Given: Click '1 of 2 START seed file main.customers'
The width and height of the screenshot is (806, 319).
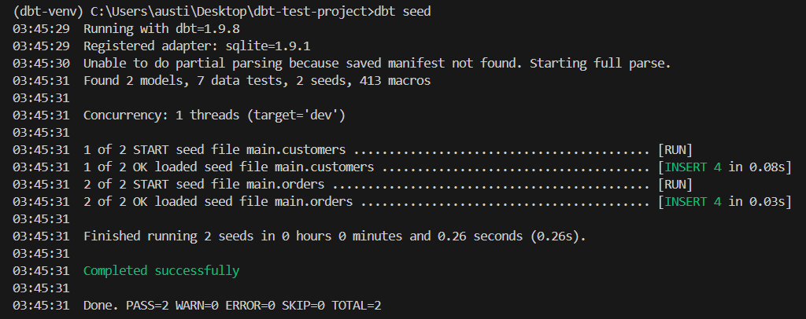Looking at the screenshot, I should pyautogui.click(x=214, y=150).
